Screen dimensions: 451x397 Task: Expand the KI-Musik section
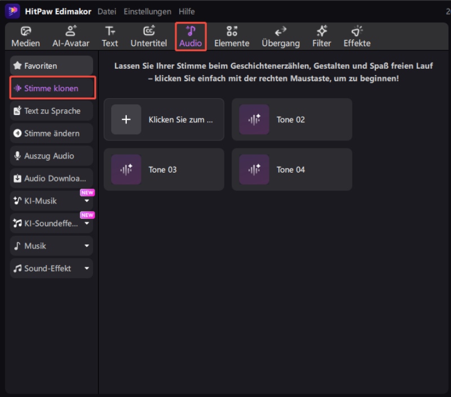(x=51, y=201)
